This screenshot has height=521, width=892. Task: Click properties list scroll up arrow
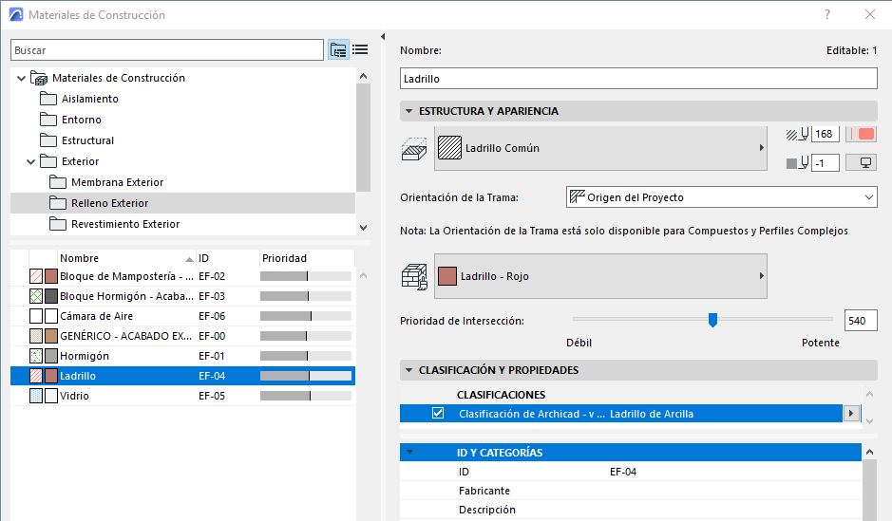click(869, 453)
